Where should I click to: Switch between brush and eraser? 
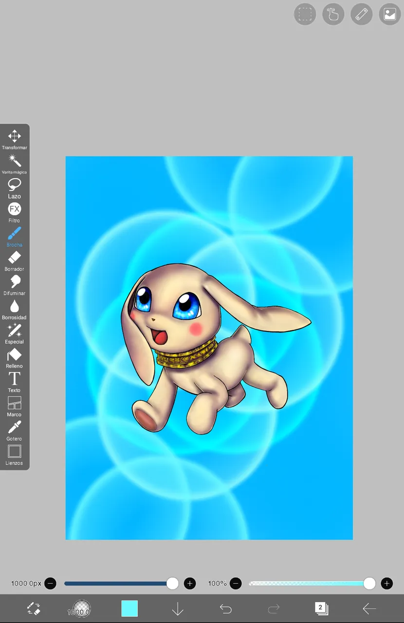pyautogui.click(x=33, y=608)
